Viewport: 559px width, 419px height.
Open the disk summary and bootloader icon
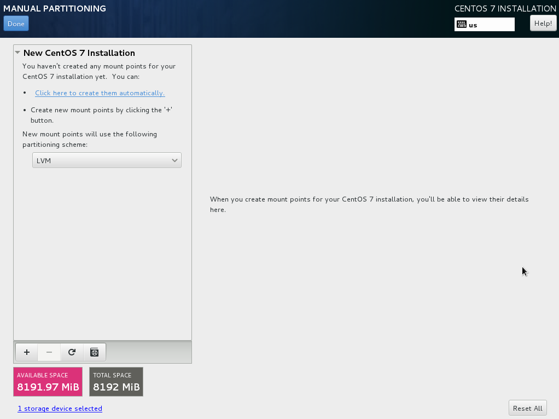(x=95, y=352)
